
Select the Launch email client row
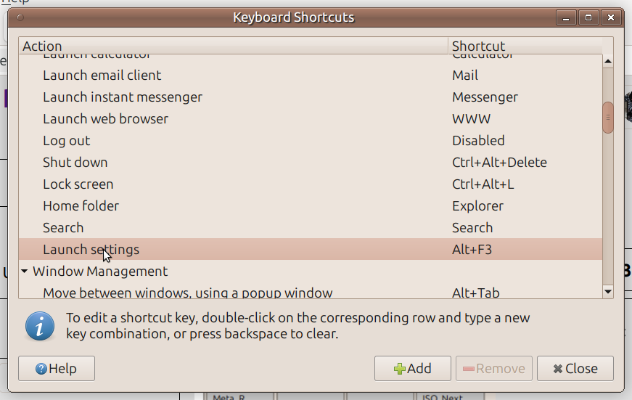102,75
